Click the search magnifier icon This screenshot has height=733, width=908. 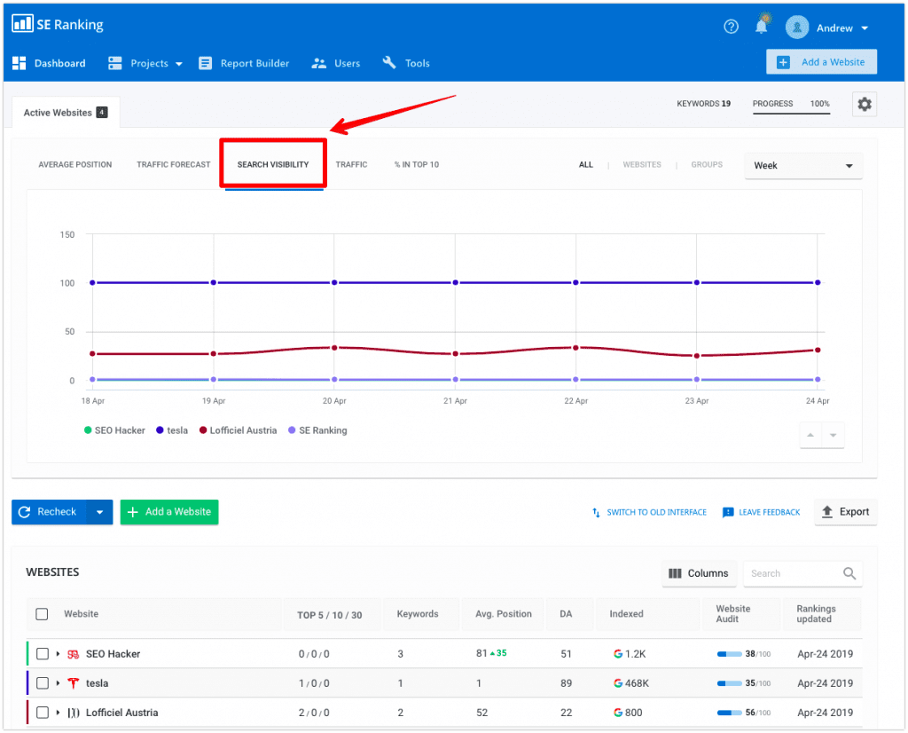click(x=849, y=573)
